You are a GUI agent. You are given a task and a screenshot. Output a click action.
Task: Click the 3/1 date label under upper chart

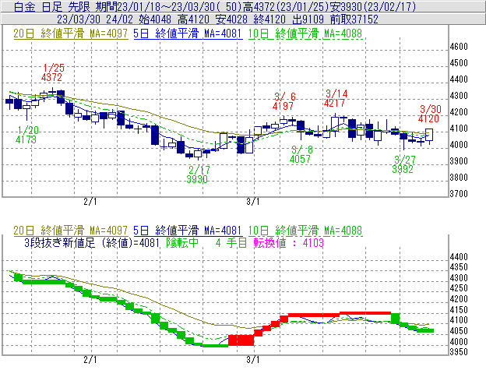click(253, 202)
